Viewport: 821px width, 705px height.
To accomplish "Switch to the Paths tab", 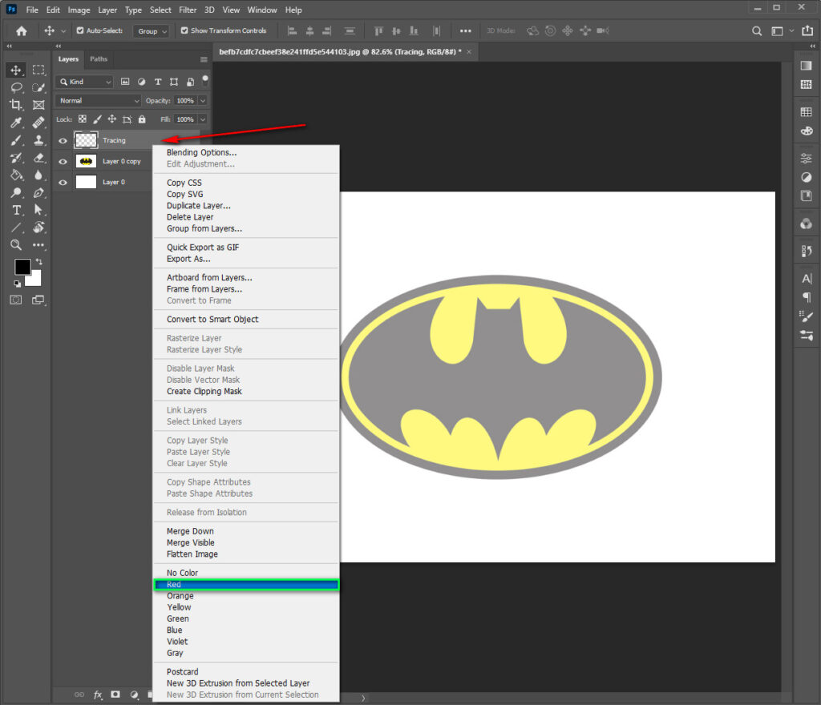I will point(98,58).
